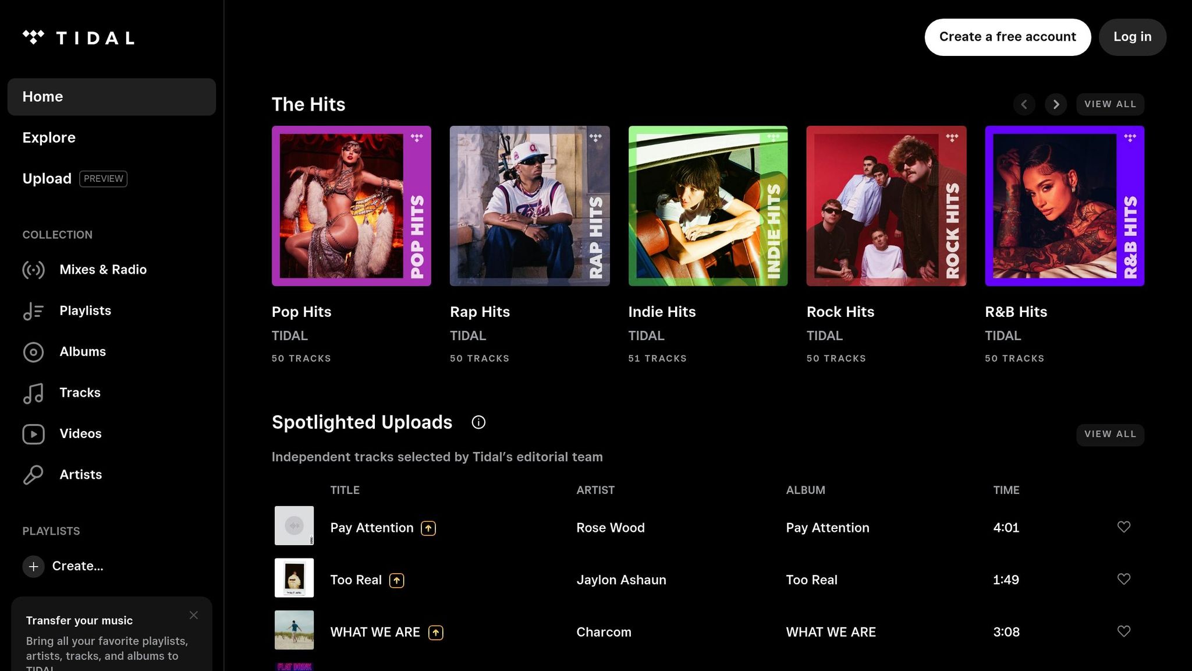This screenshot has height=671, width=1192.
Task: Click the plus icon to create a playlist
Action: (x=33, y=566)
